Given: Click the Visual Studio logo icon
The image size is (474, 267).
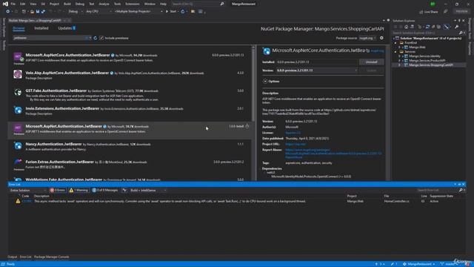Looking at the screenshot, I should click(x=5, y=4).
